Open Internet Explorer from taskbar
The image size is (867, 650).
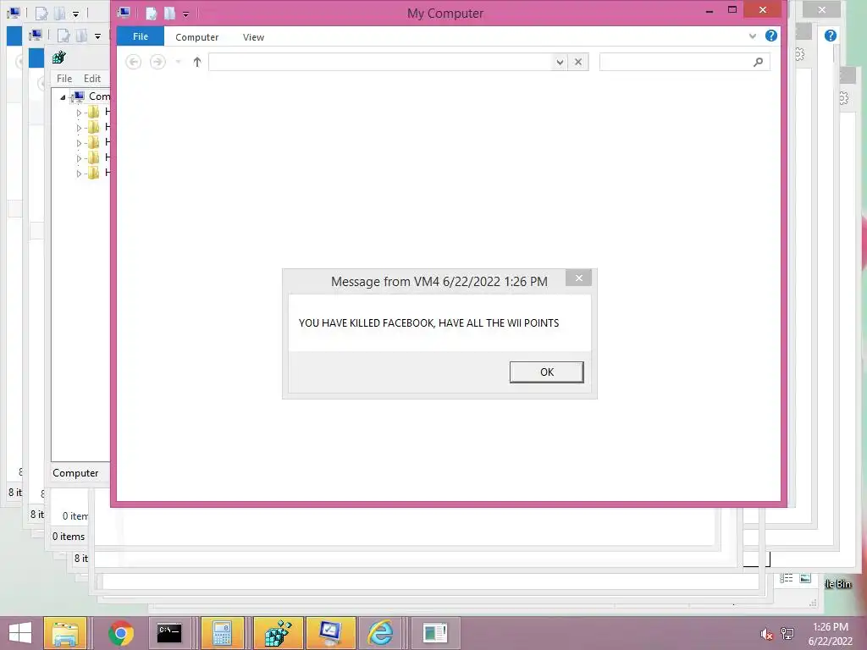coord(381,633)
